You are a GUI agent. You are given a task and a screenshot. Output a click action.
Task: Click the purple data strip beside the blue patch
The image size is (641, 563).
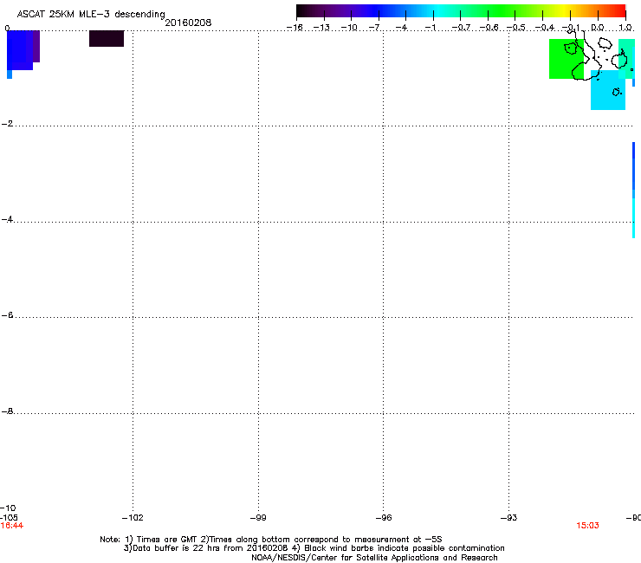[36, 46]
